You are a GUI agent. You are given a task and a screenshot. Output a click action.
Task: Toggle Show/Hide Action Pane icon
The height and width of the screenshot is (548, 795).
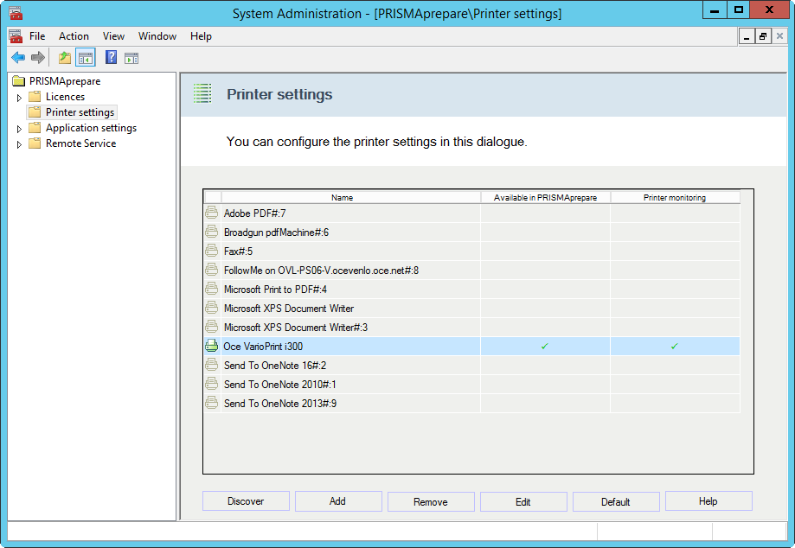pos(131,58)
